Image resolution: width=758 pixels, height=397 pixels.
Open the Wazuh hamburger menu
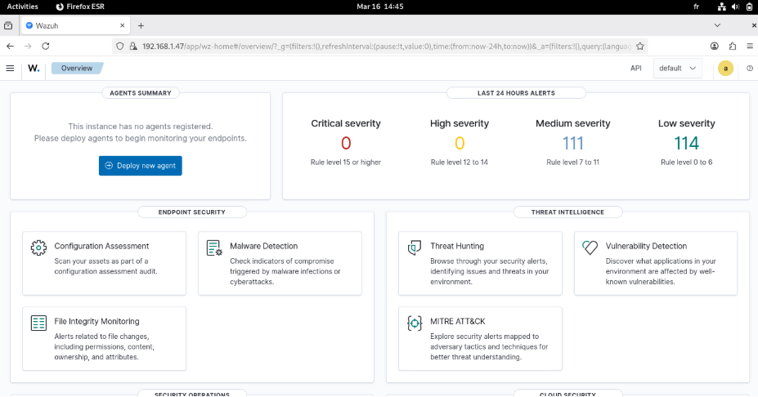click(x=10, y=68)
